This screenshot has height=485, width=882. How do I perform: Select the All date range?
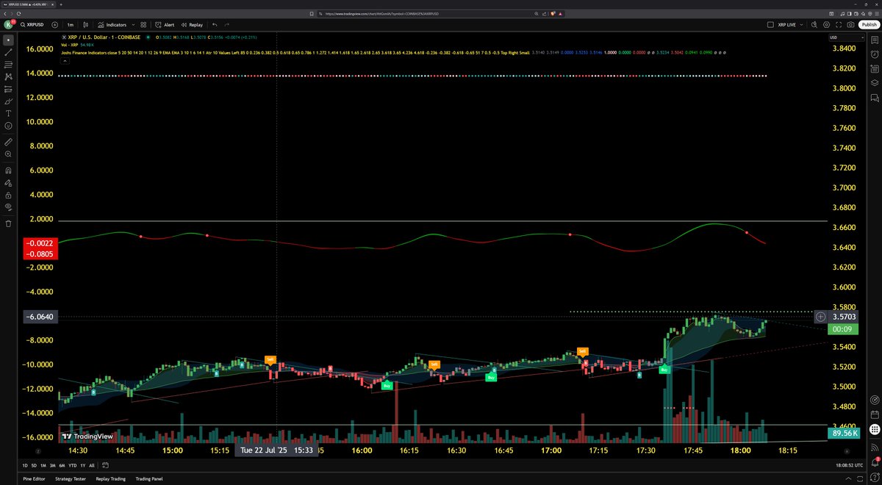pos(92,465)
